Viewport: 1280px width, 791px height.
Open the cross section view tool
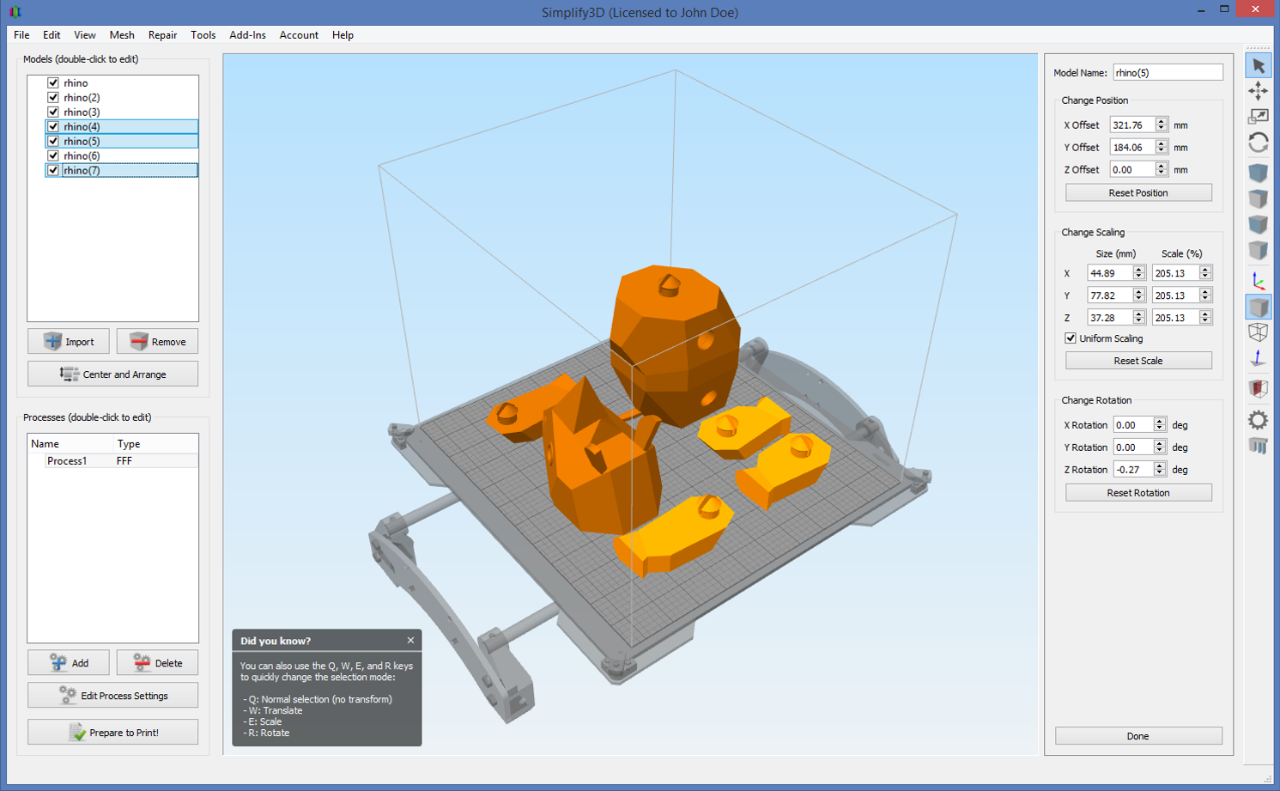coord(1259,388)
